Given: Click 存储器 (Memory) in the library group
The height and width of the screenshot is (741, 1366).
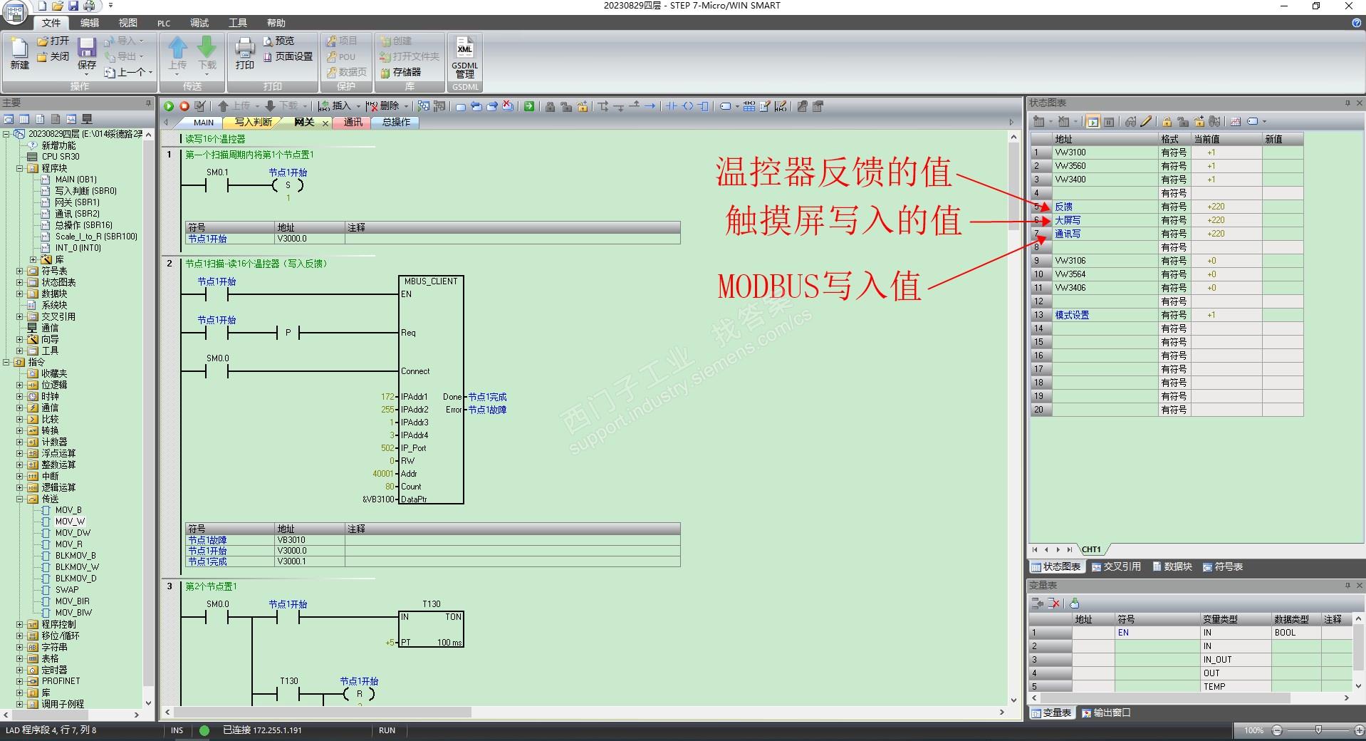Looking at the screenshot, I should coord(400,73).
